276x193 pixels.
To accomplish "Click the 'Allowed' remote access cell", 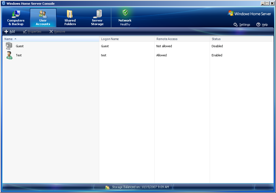I will click(162, 55).
